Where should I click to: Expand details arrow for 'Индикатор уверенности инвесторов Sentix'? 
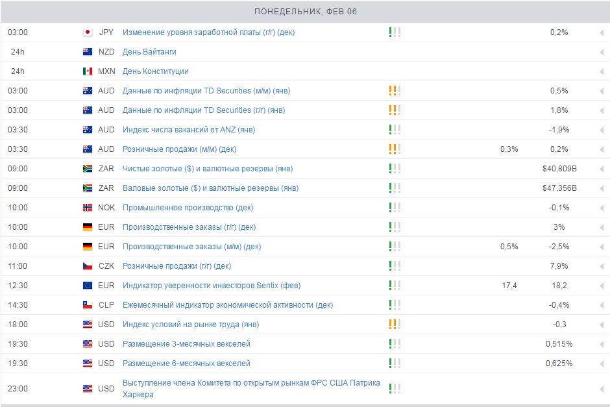[x=602, y=286]
